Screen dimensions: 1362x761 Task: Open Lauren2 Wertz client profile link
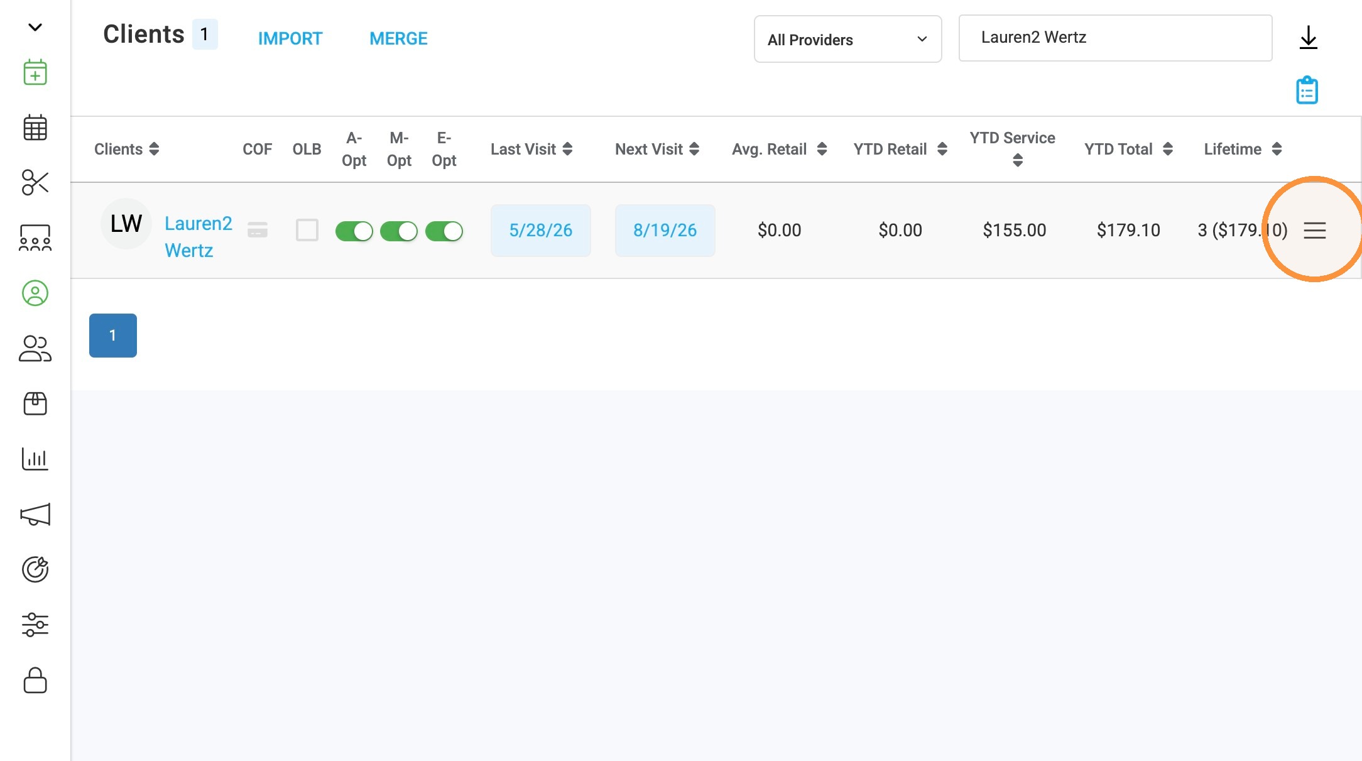198,237
